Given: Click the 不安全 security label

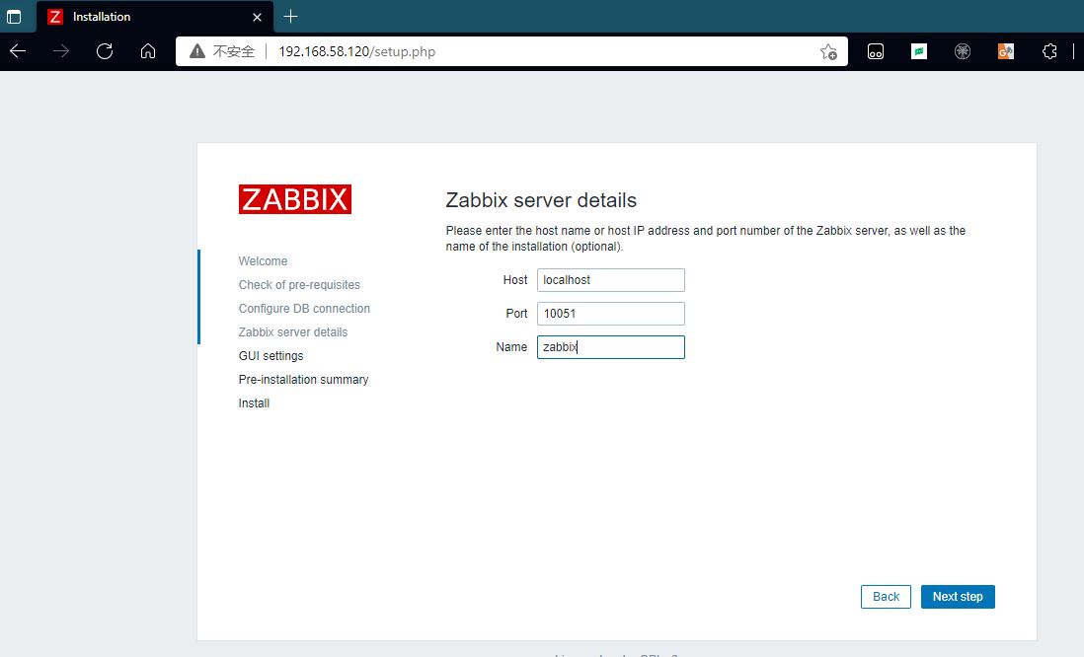Looking at the screenshot, I should 234,52.
